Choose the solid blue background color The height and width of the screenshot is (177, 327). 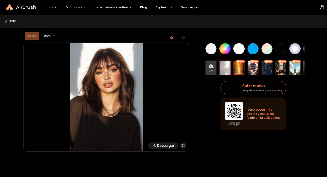point(253,49)
